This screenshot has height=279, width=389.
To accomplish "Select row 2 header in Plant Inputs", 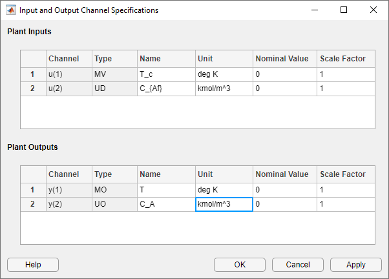I will tap(33, 88).
